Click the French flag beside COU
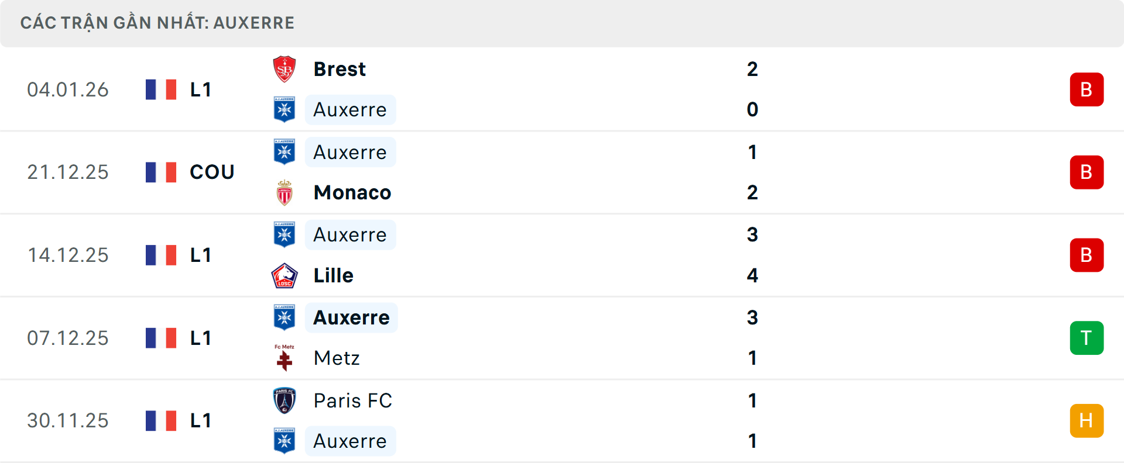 click(161, 172)
